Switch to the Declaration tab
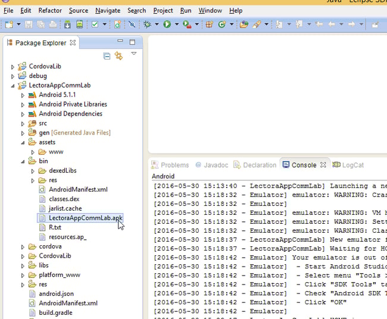This screenshot has width=387, height=319. click(x=255, y=165)
